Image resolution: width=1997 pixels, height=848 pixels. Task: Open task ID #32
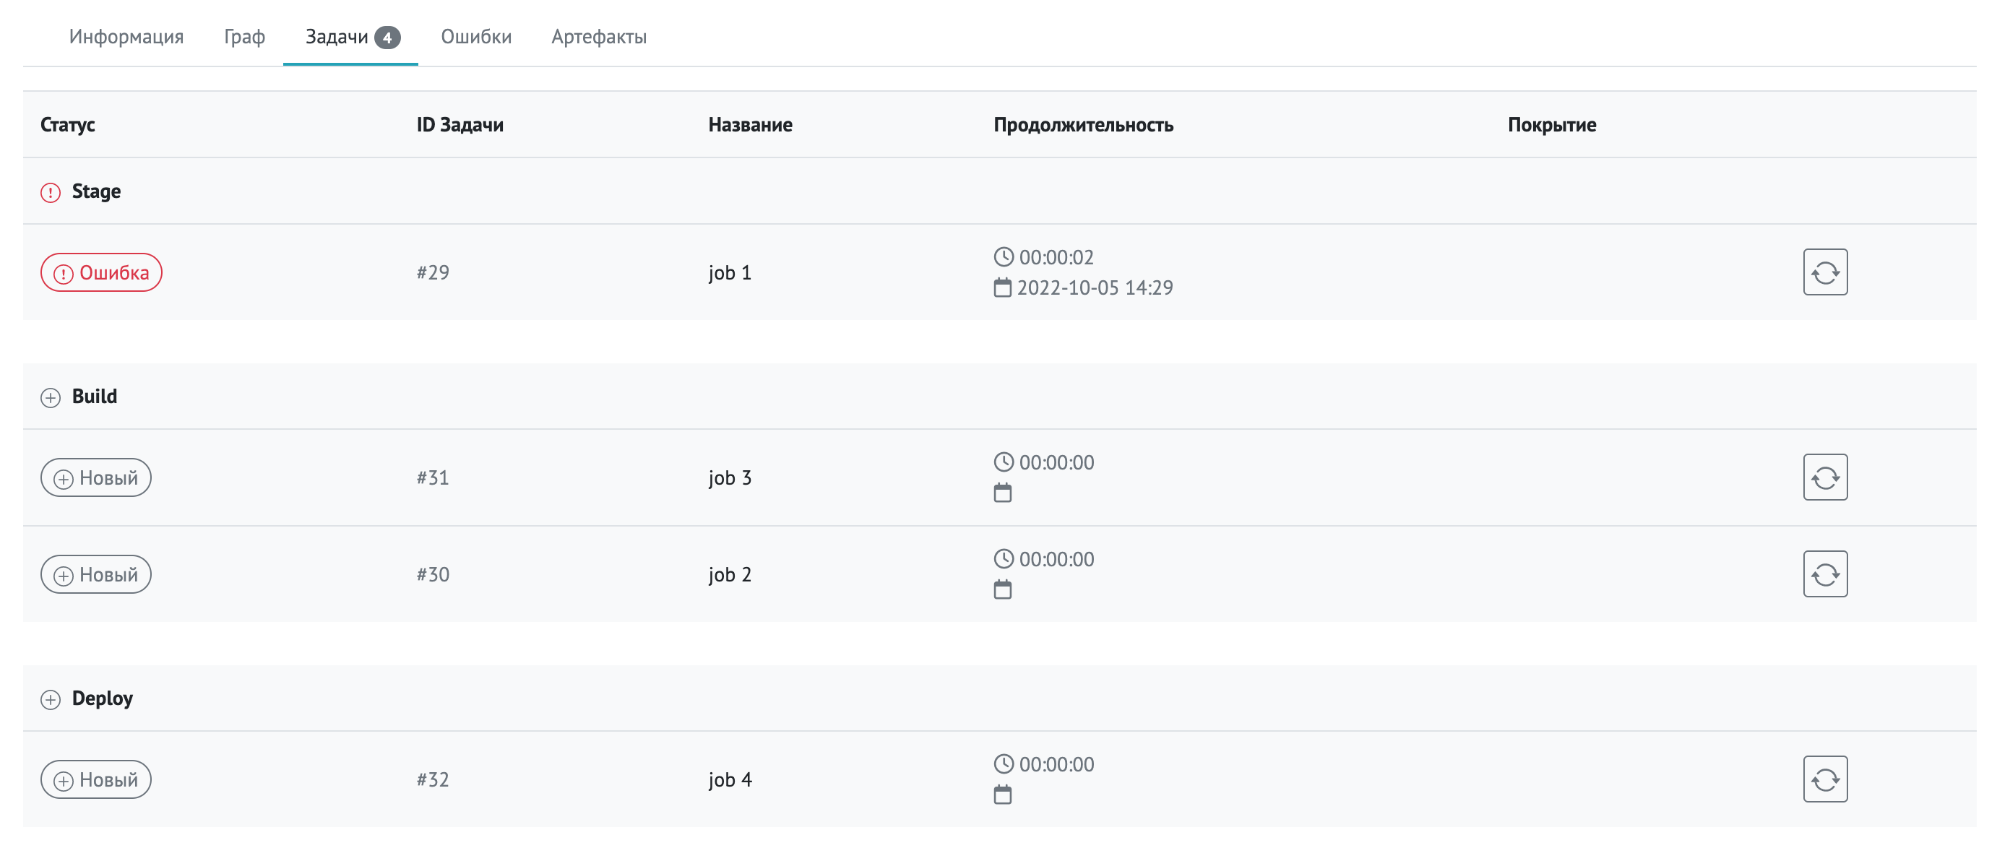pos(433,779)
